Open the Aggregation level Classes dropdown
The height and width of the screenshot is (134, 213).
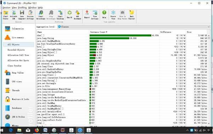pos(134,27)
